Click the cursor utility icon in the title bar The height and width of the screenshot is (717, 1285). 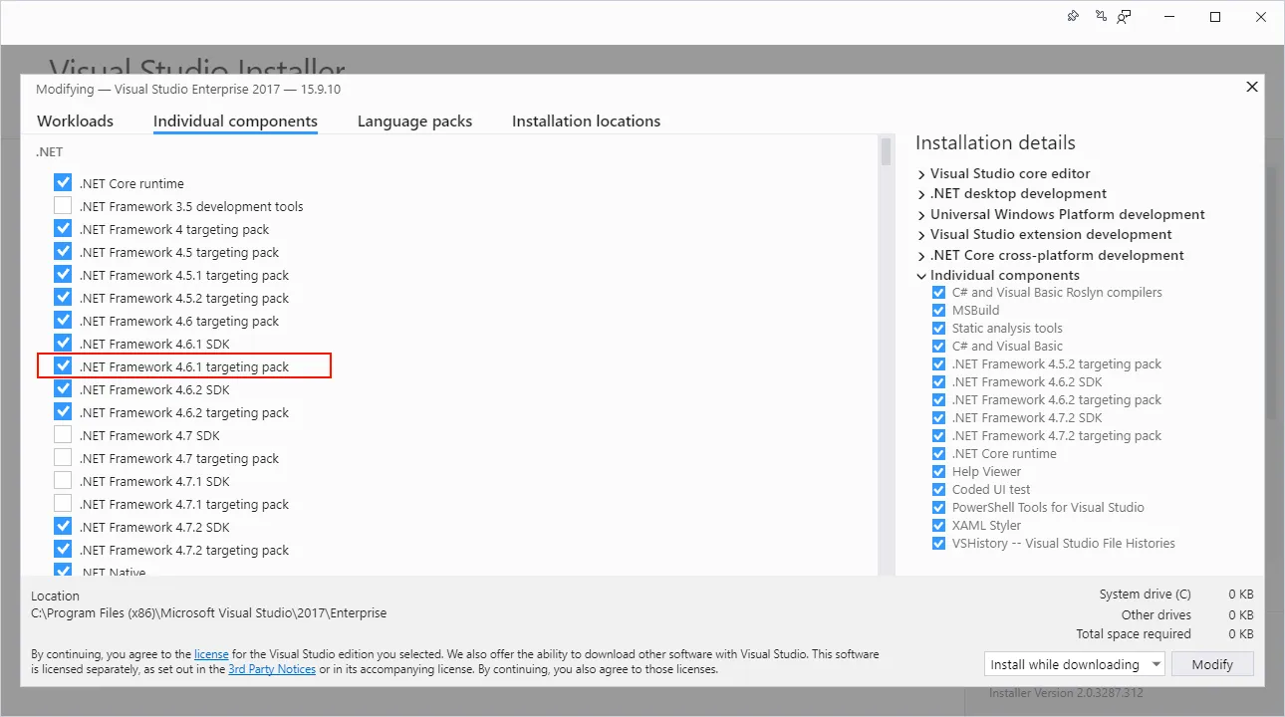click(1100, 16)
